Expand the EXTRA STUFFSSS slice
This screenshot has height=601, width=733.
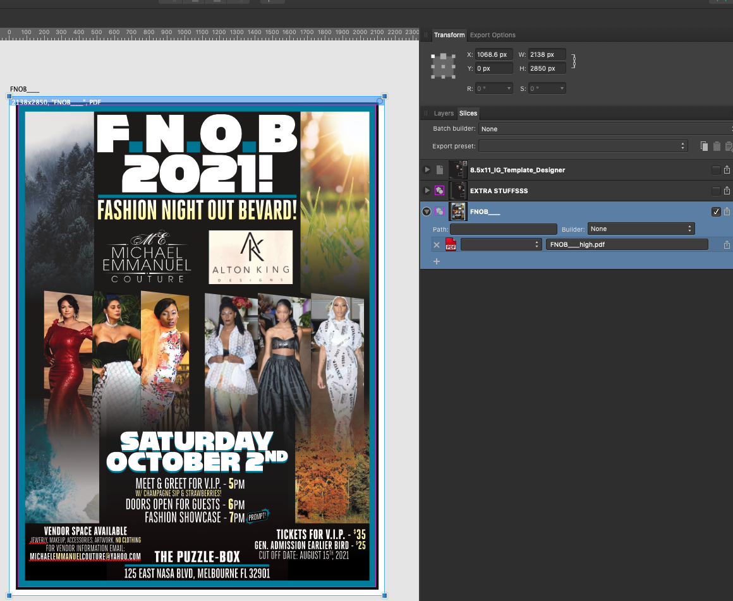tap(427, 191)
